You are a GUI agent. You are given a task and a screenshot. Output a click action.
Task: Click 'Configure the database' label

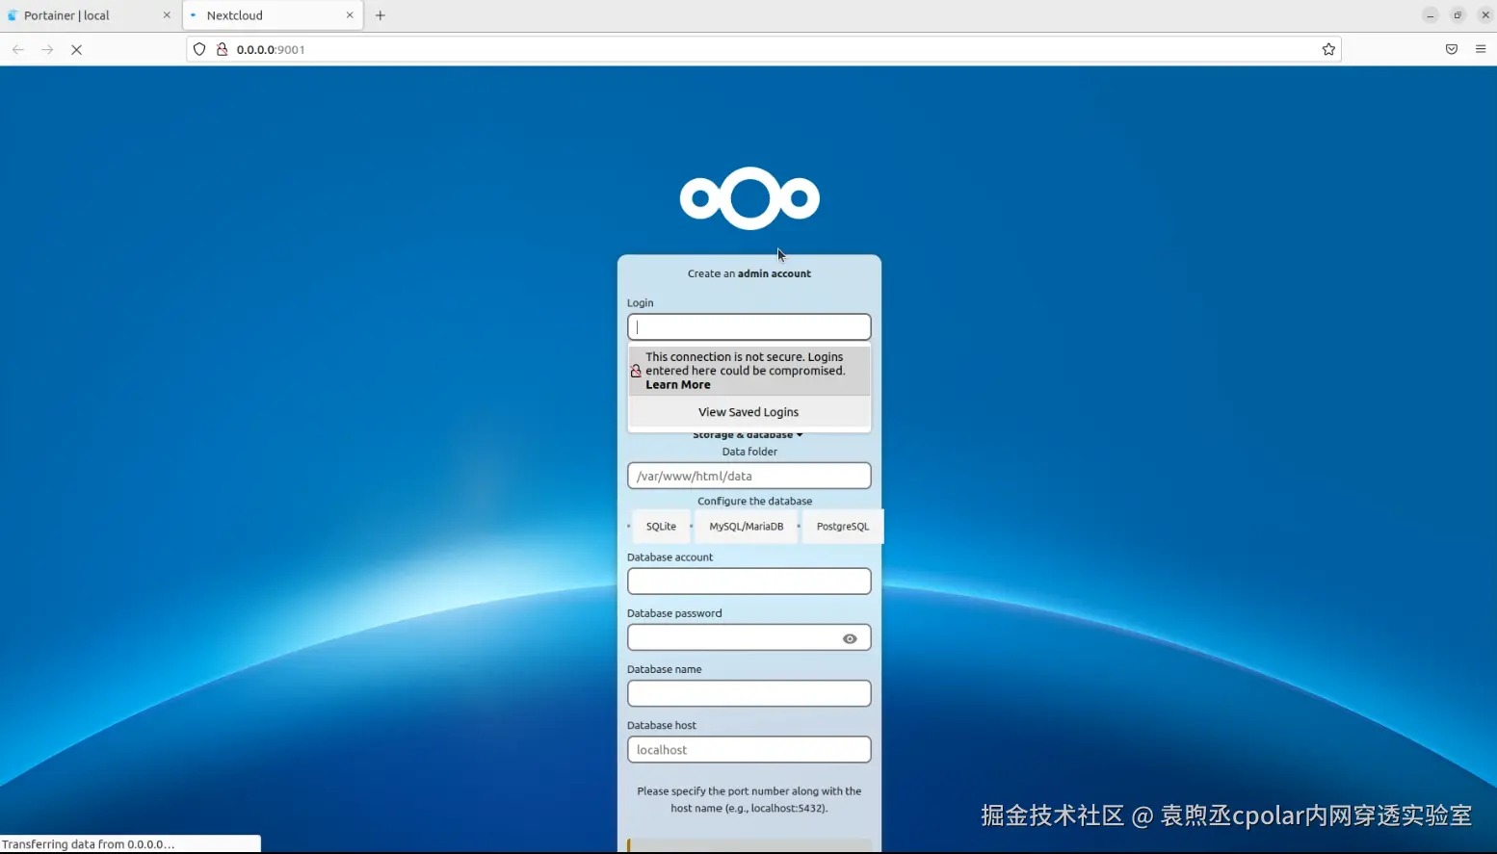coord(754,502)
